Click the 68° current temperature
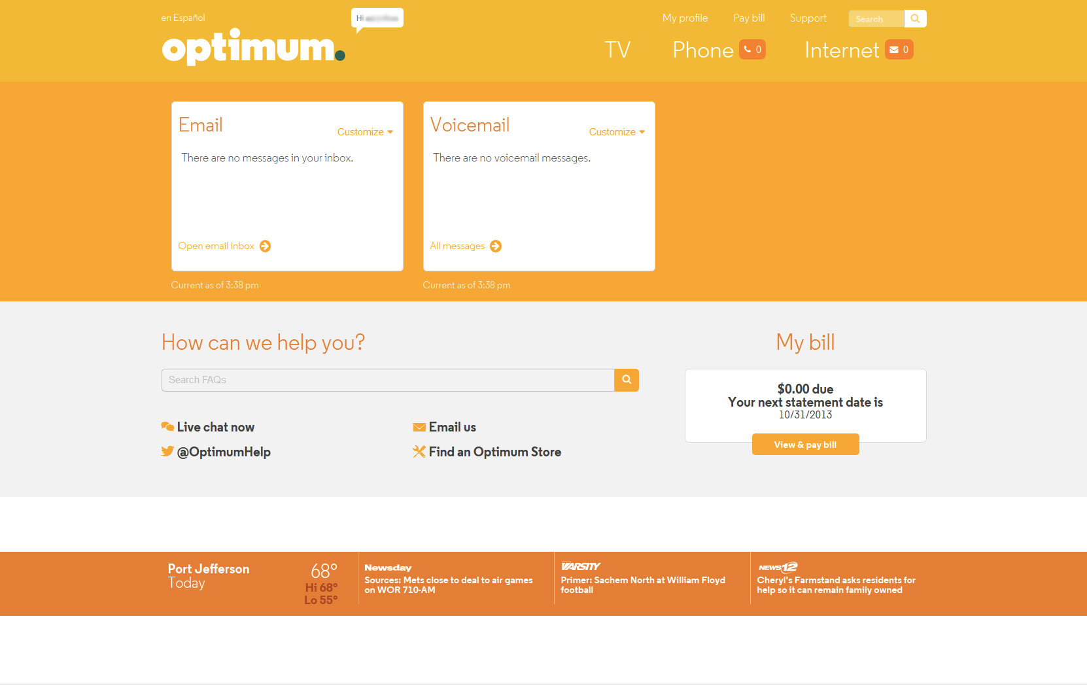1087x693 pixels. [x=324, y=571]
